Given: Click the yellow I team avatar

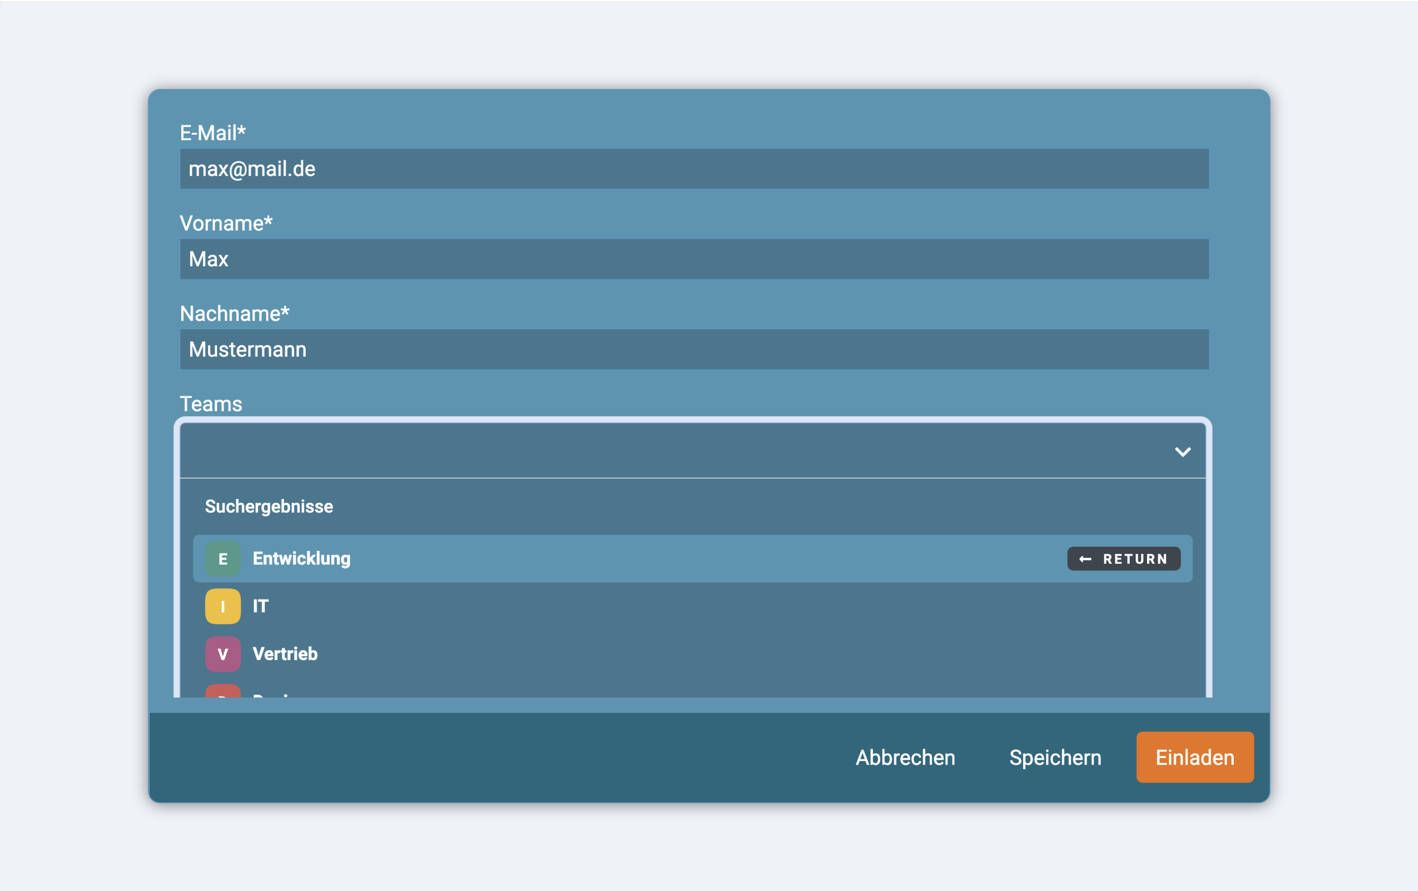Looking at the screenshot, I should click(x=223, y=606).
